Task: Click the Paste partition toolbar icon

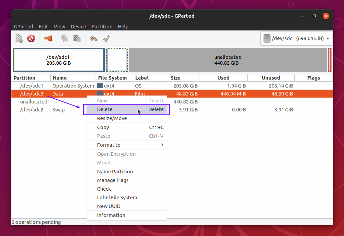Action: (x=77, y=38)
